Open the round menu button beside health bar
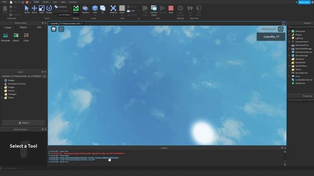The image size is (314, 176). pyautogui.click(x=281, y=29)
